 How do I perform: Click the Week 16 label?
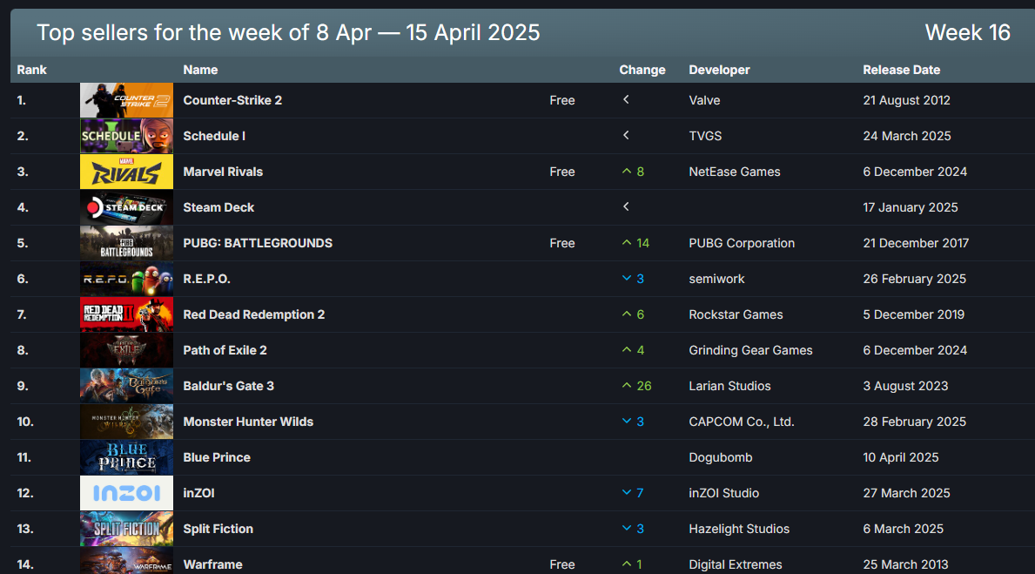click(967, 32)
